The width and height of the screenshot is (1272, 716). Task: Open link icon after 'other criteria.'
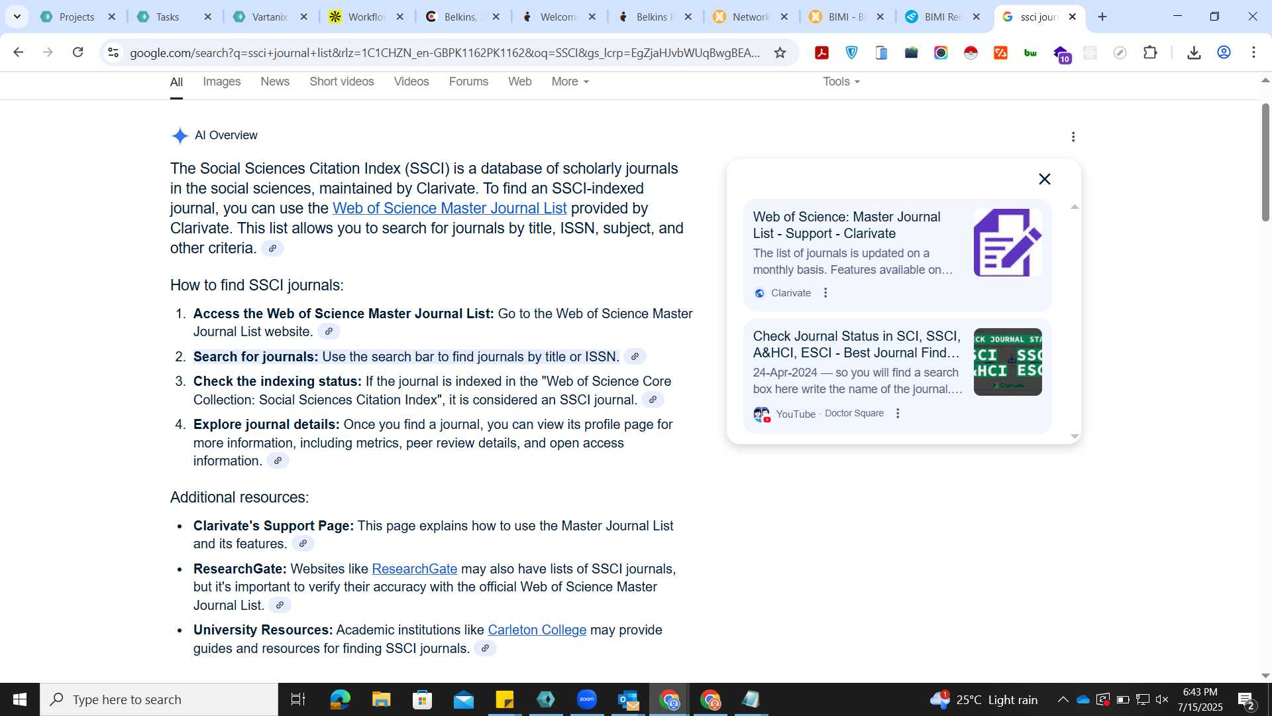point(272,249)
